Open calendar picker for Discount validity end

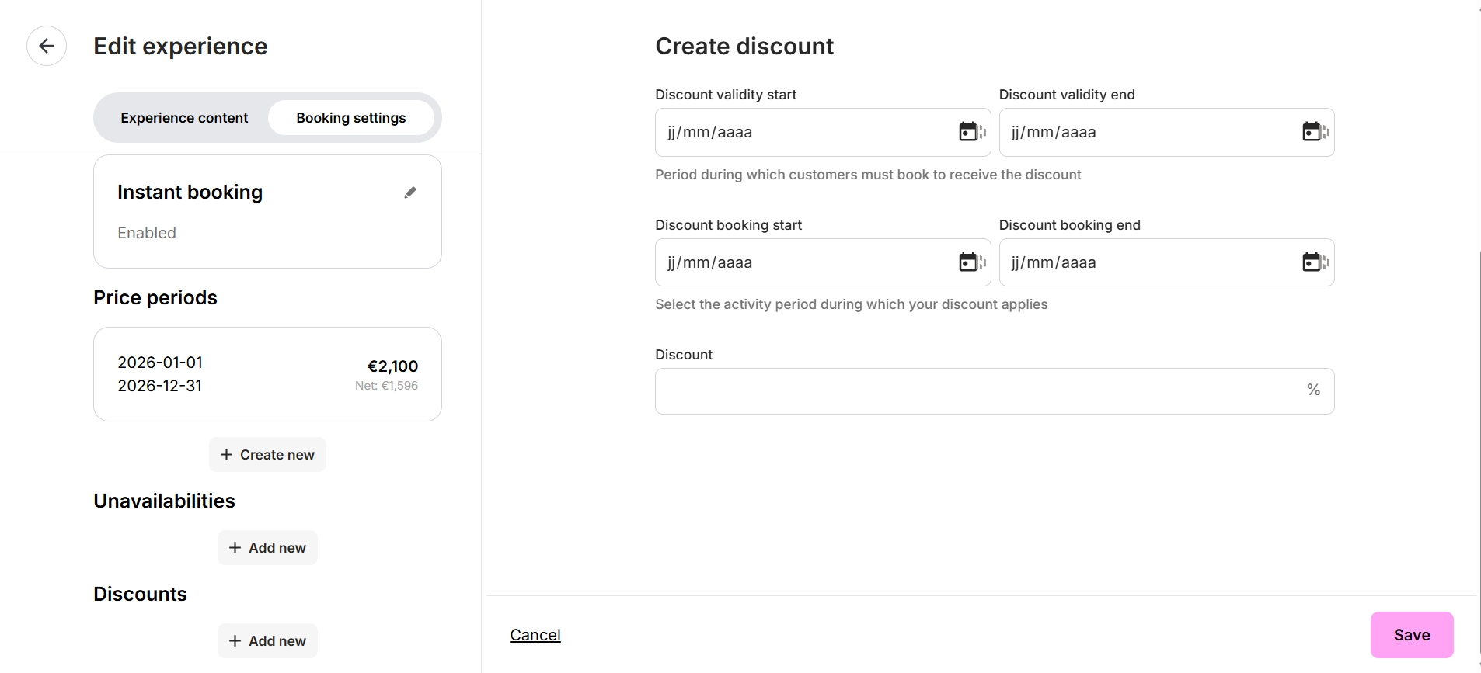tap(1312, 132)
